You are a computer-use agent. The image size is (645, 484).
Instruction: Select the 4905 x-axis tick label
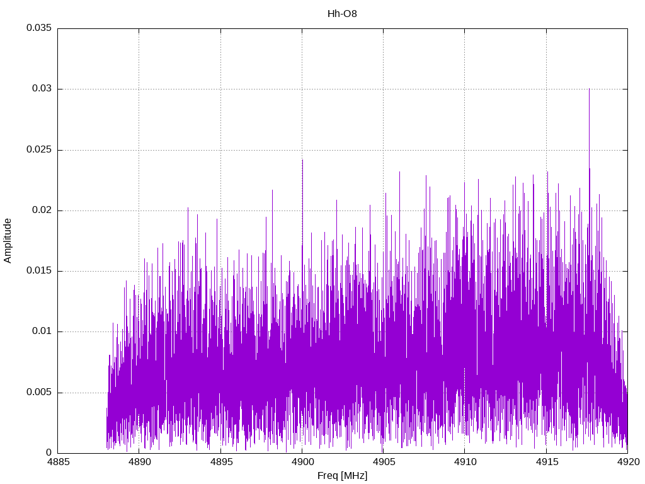pyautogui.click(x=383, y=462)
